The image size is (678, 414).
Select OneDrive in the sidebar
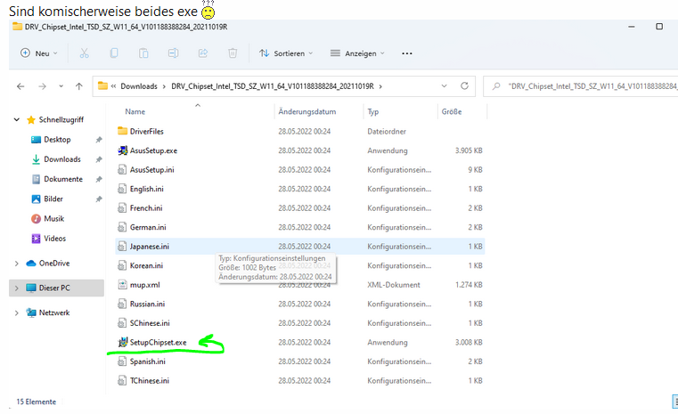tap(54, 264)
